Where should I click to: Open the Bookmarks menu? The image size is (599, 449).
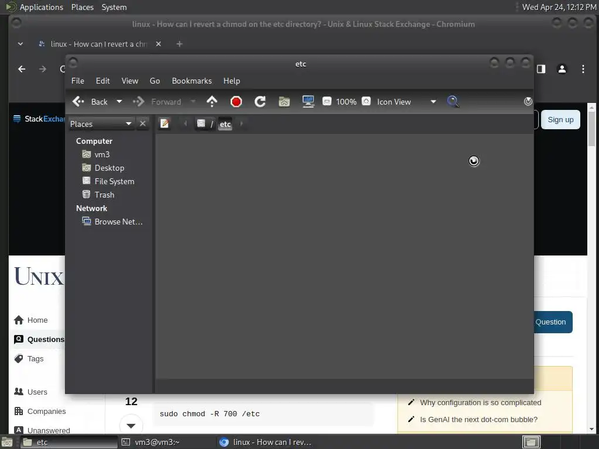[192, 81]
